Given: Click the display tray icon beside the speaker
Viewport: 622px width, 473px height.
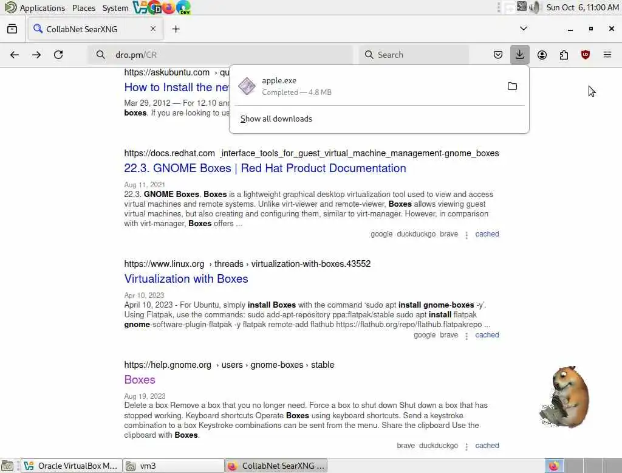Looking at the screenshot, I should tap(522, 6).
